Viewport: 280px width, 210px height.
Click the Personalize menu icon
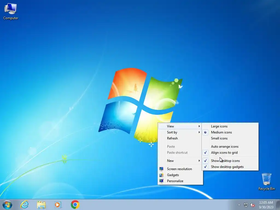pyautogui.click(x=161, y=181)
